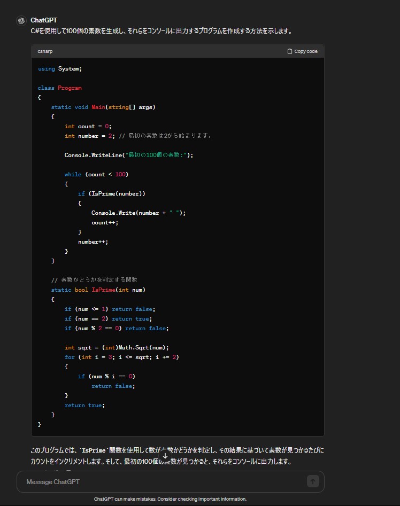Image resolution: width=400 pixels, height=506 pixels.
Task: Click the 'int sqrt = (int)Math.Sqrt(num)' line
Action: tap(117, 347)
